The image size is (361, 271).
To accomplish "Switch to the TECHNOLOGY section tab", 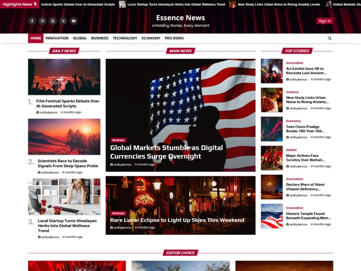I will pos(125,38).
